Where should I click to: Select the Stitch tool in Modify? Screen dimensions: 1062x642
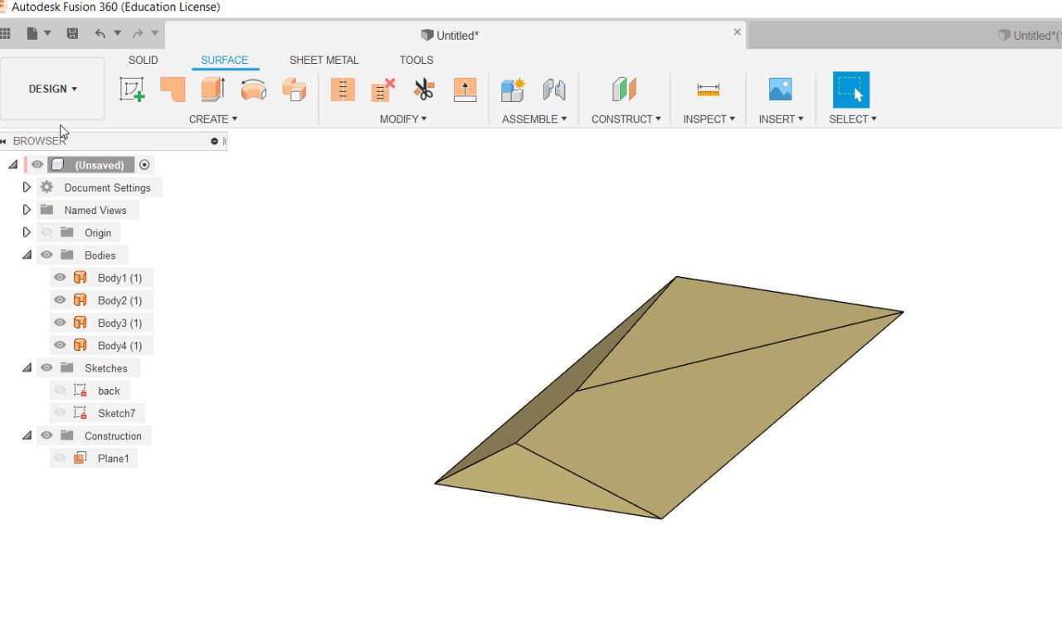tap(343, 90)
